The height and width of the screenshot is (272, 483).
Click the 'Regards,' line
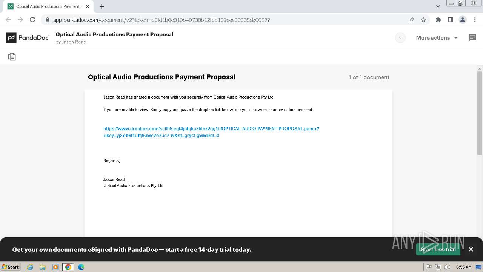point(112,161)
